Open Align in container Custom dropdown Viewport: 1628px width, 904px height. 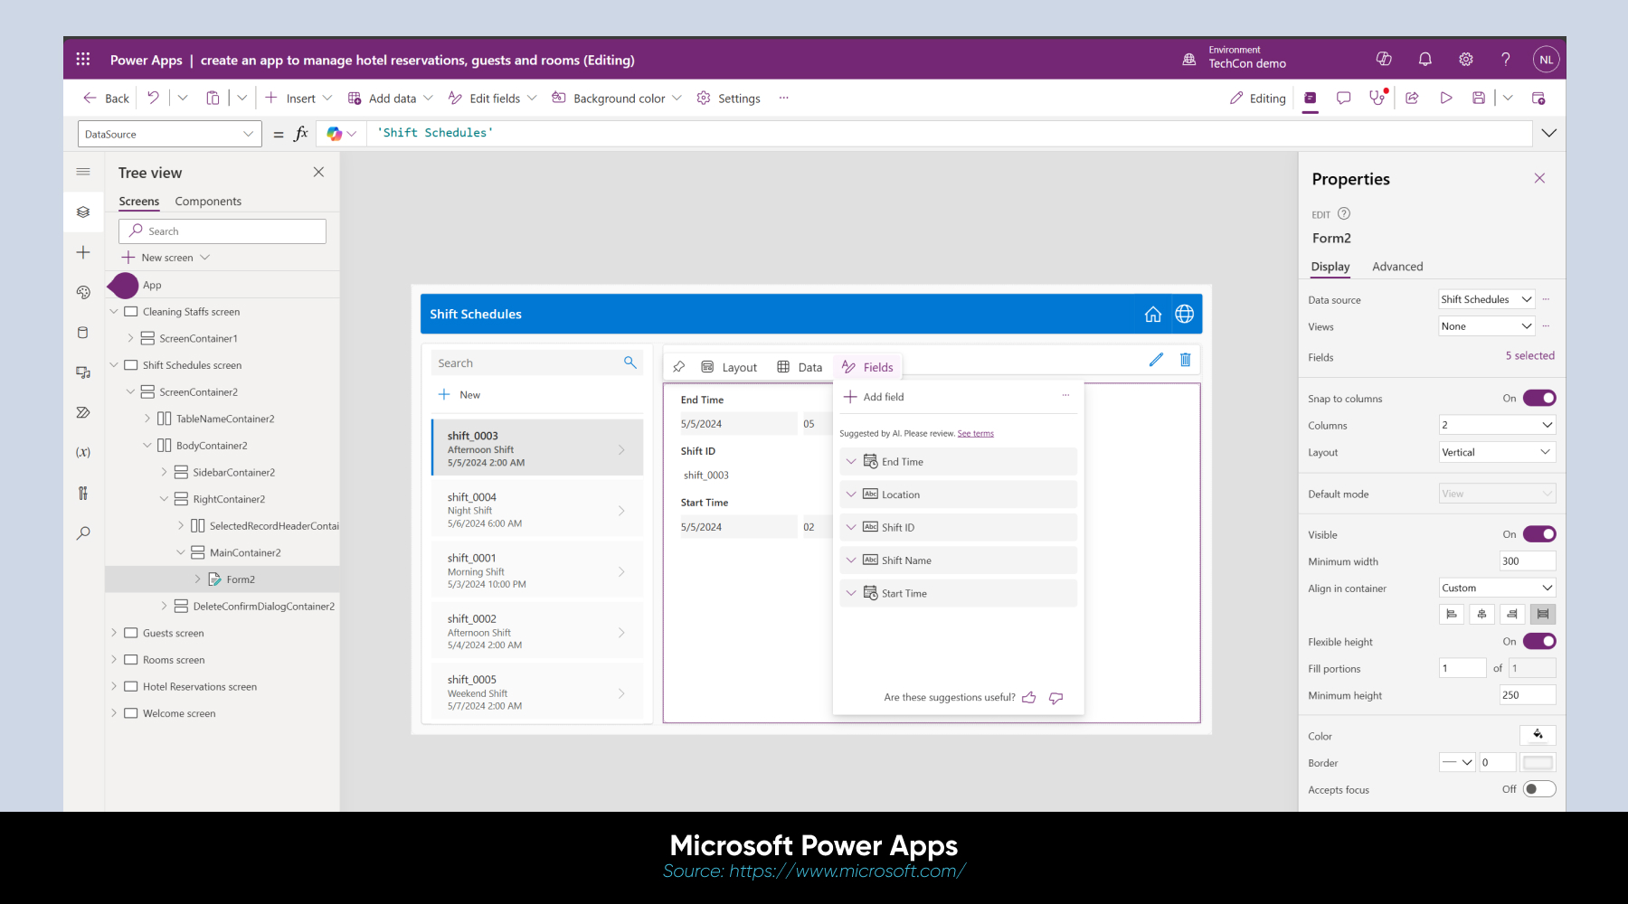point(1498,588)
